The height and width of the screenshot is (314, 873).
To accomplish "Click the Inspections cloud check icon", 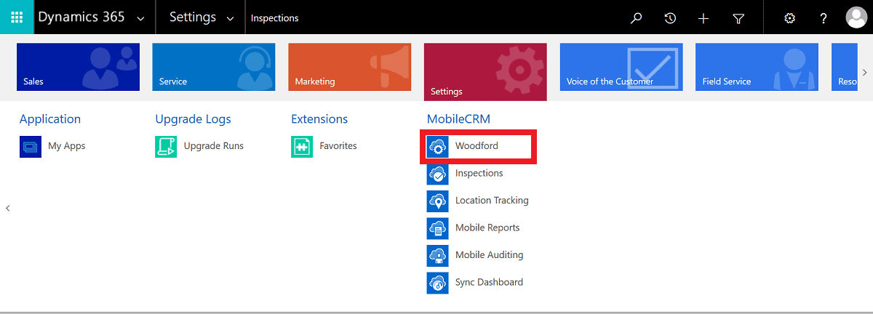I will (438, 174).
